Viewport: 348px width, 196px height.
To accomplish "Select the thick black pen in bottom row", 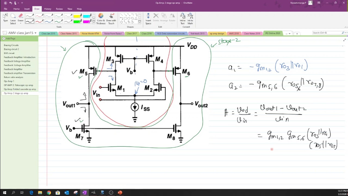I will click(x=30, y=21).
